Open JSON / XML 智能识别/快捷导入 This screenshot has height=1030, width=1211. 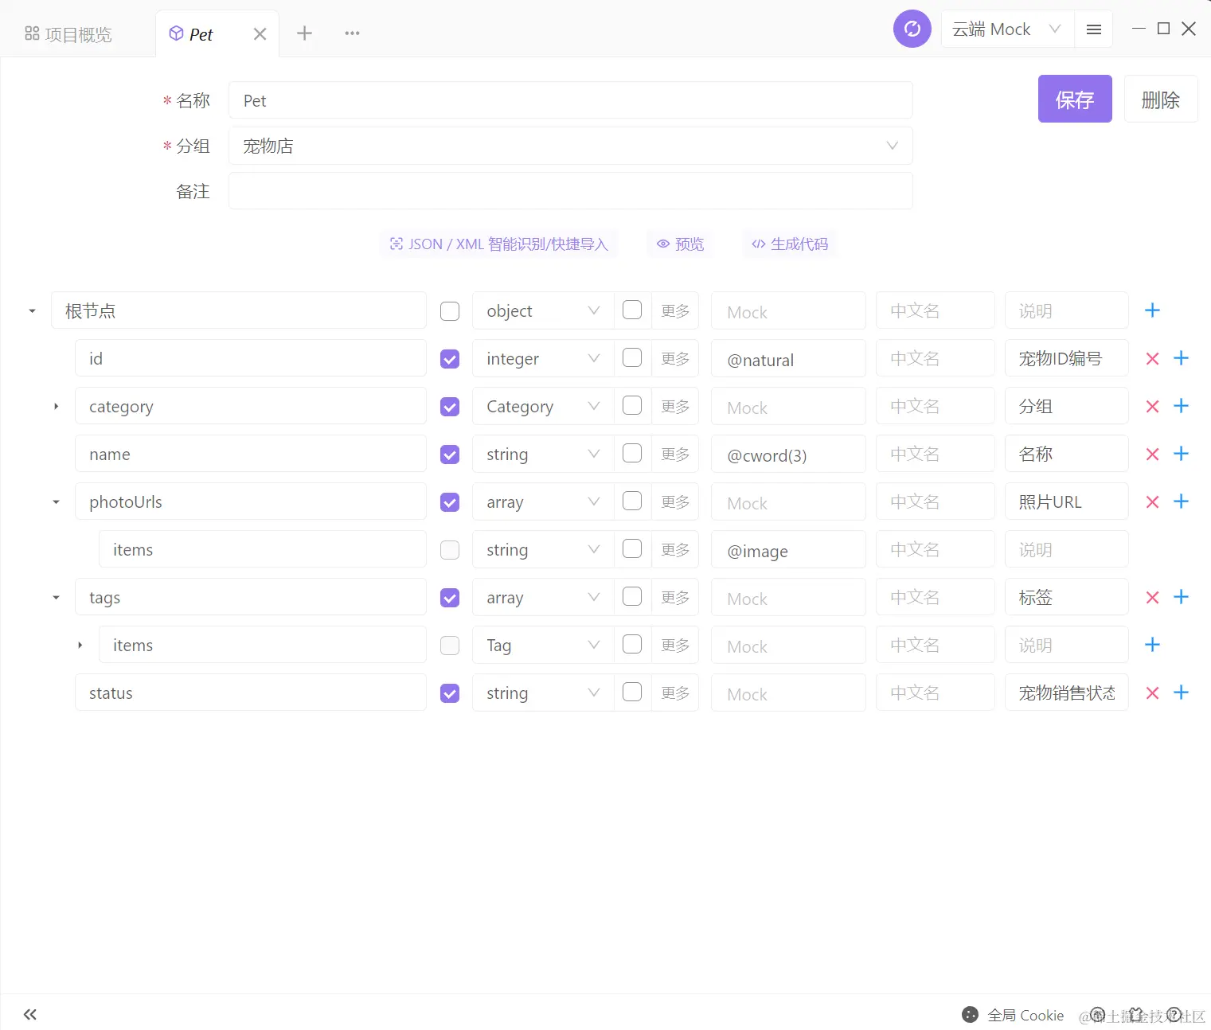click(x=499, y=244)
